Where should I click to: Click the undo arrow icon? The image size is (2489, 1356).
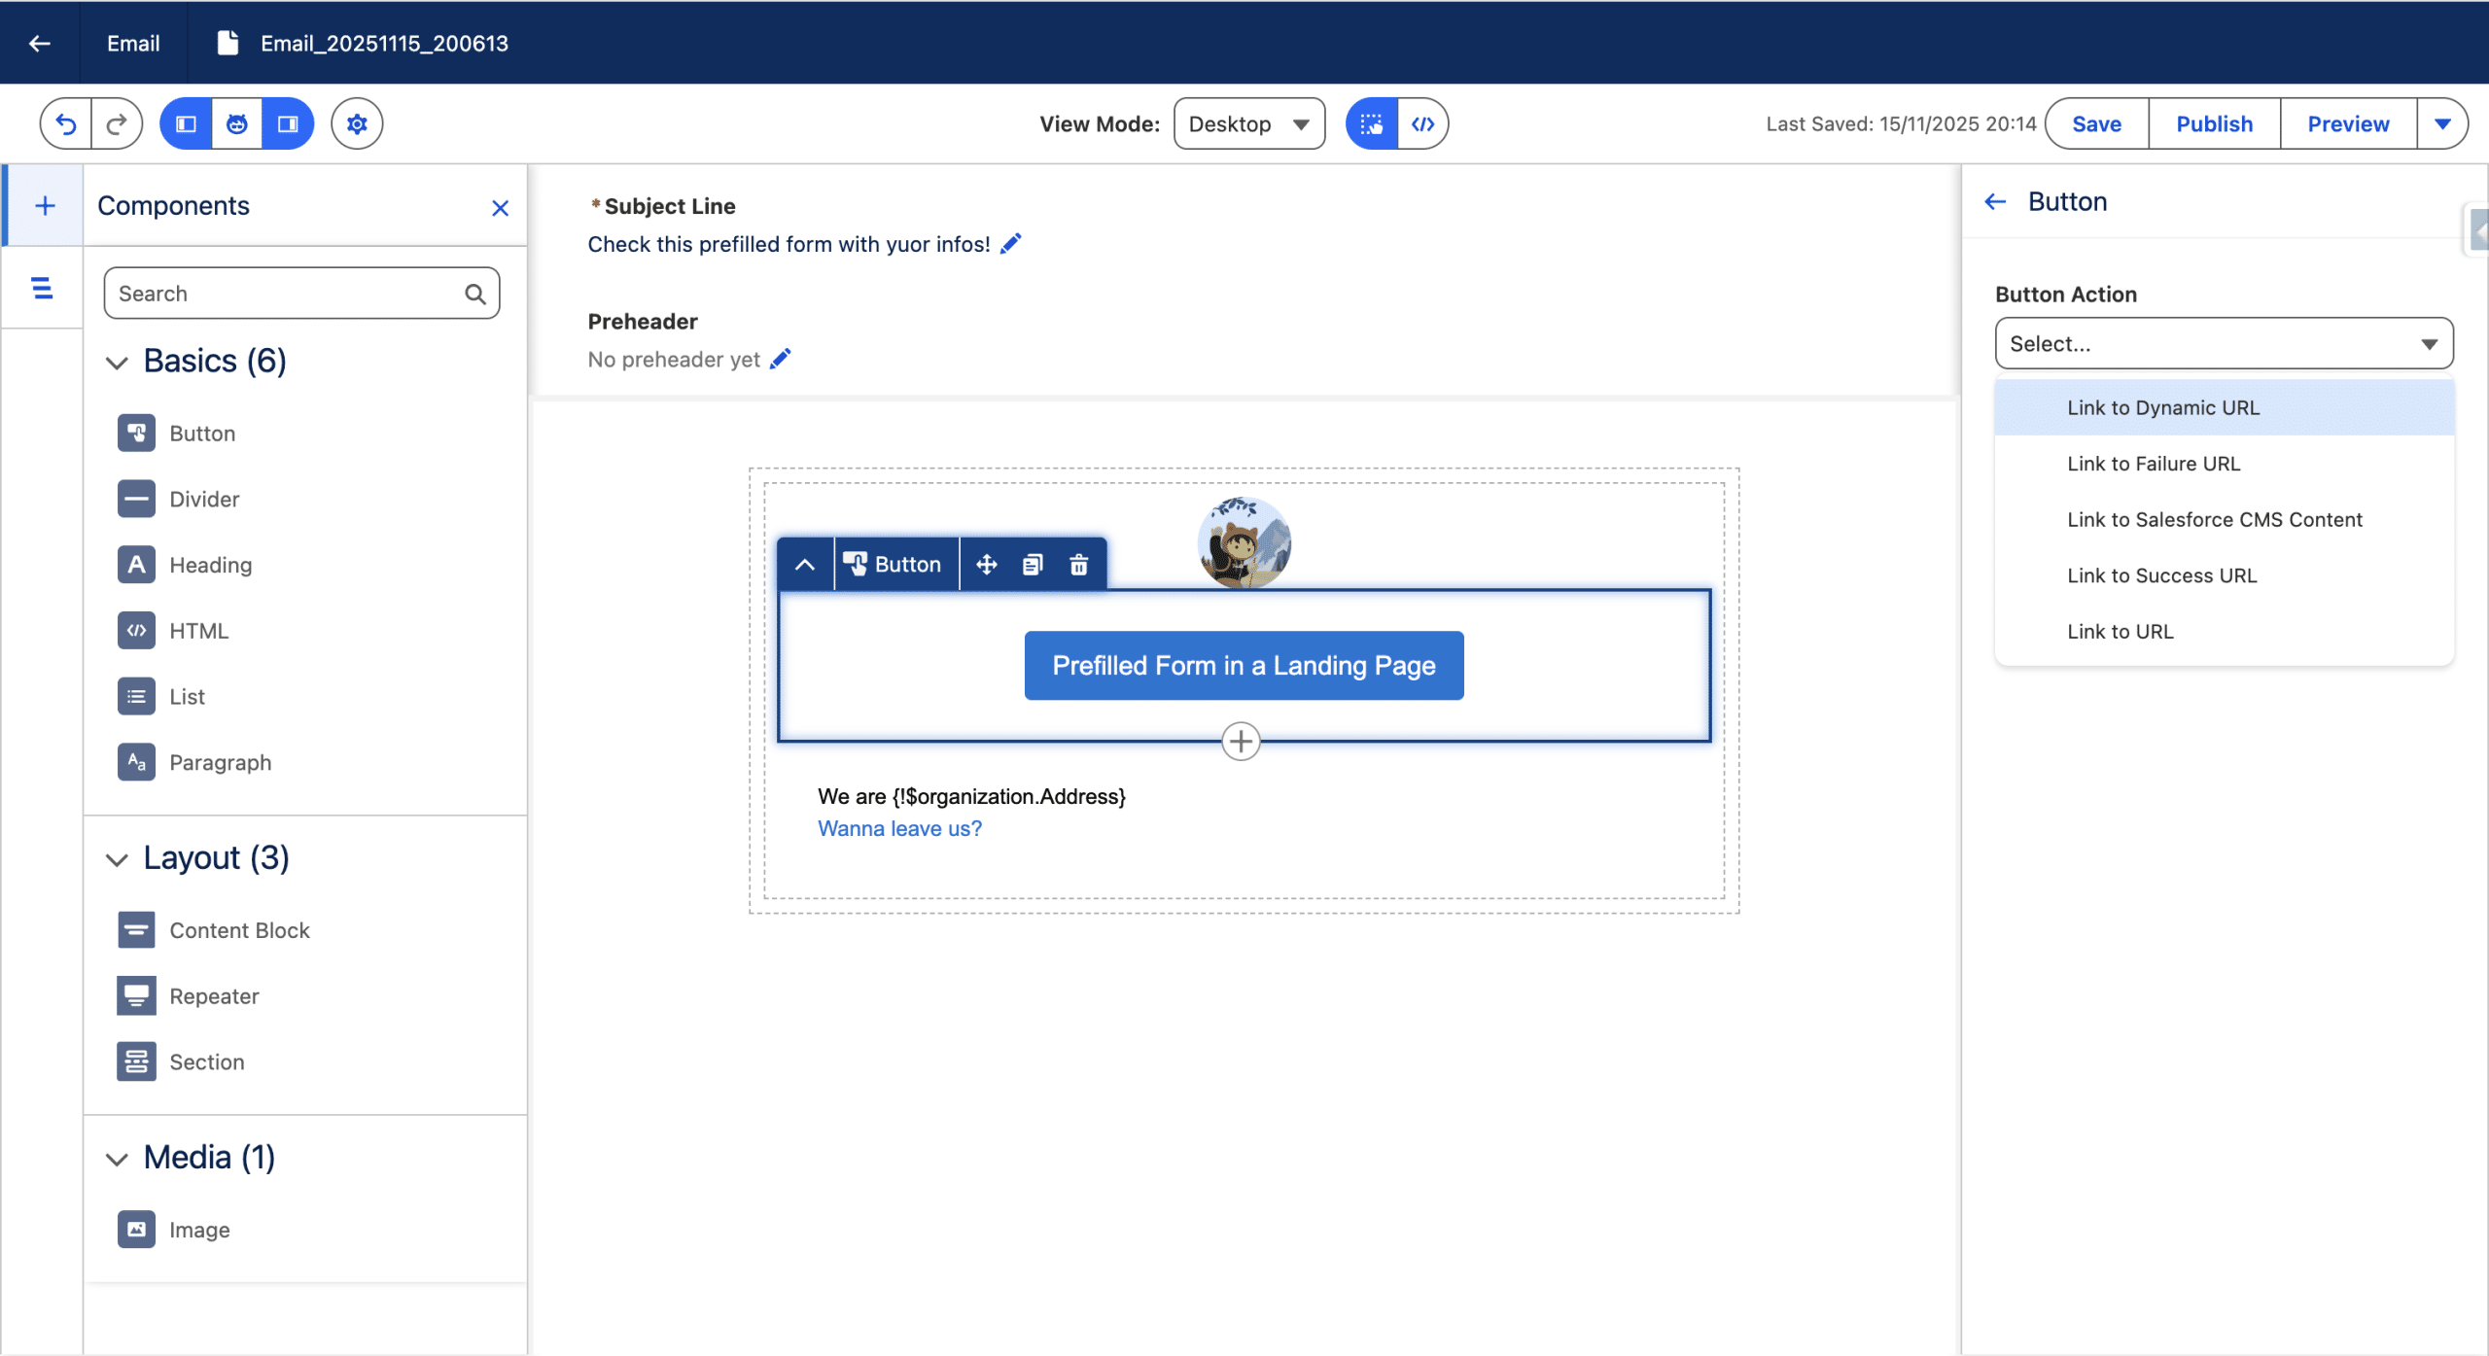click(66, 123)
